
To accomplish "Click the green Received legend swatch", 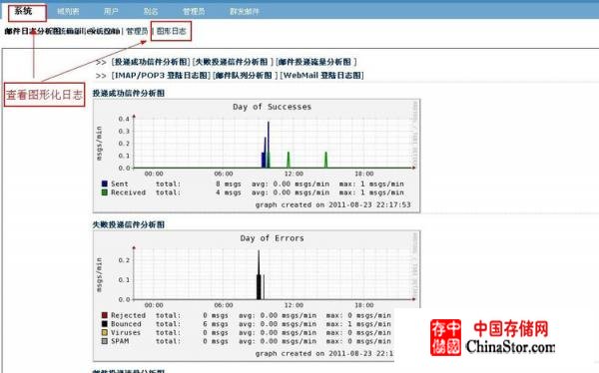I will [104, 192].
